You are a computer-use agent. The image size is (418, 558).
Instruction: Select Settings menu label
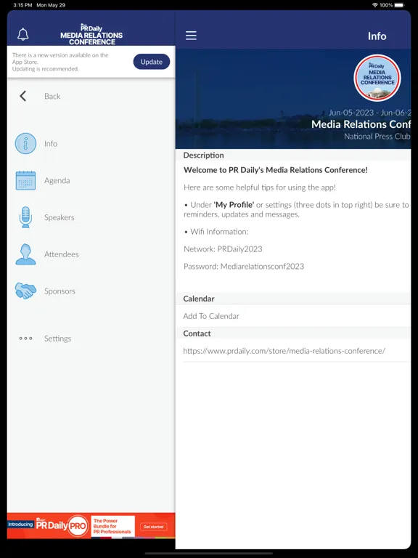(x=57, y=339)
